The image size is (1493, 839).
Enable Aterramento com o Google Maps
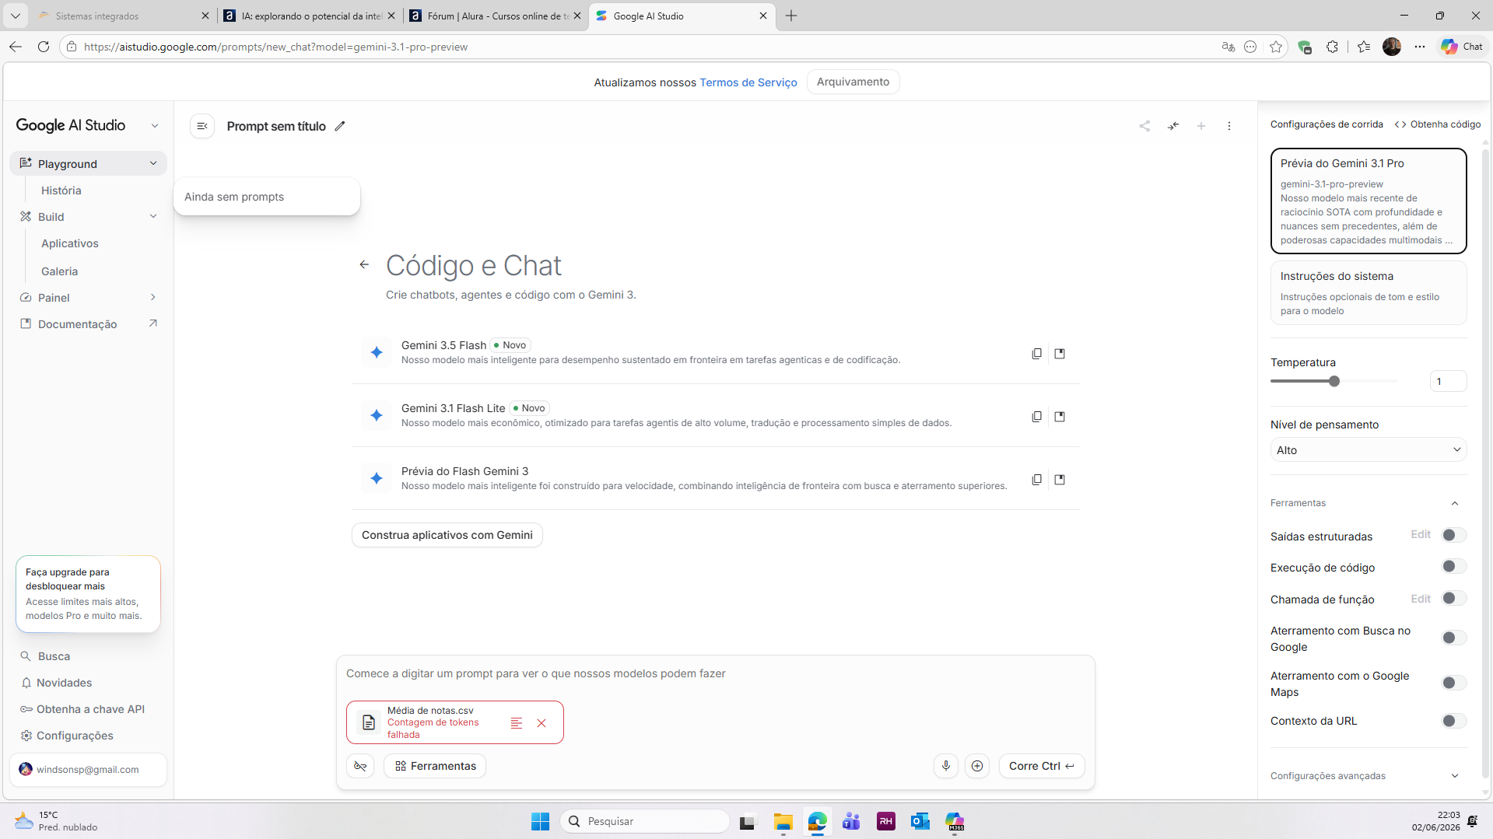pyautogui.click(x=1453, y=683)
